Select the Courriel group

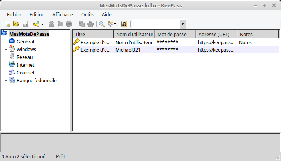(x=25, y=73)
